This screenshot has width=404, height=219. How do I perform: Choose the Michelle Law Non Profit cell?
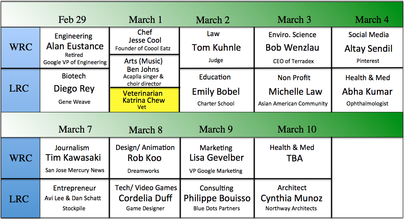click(293, 91)
